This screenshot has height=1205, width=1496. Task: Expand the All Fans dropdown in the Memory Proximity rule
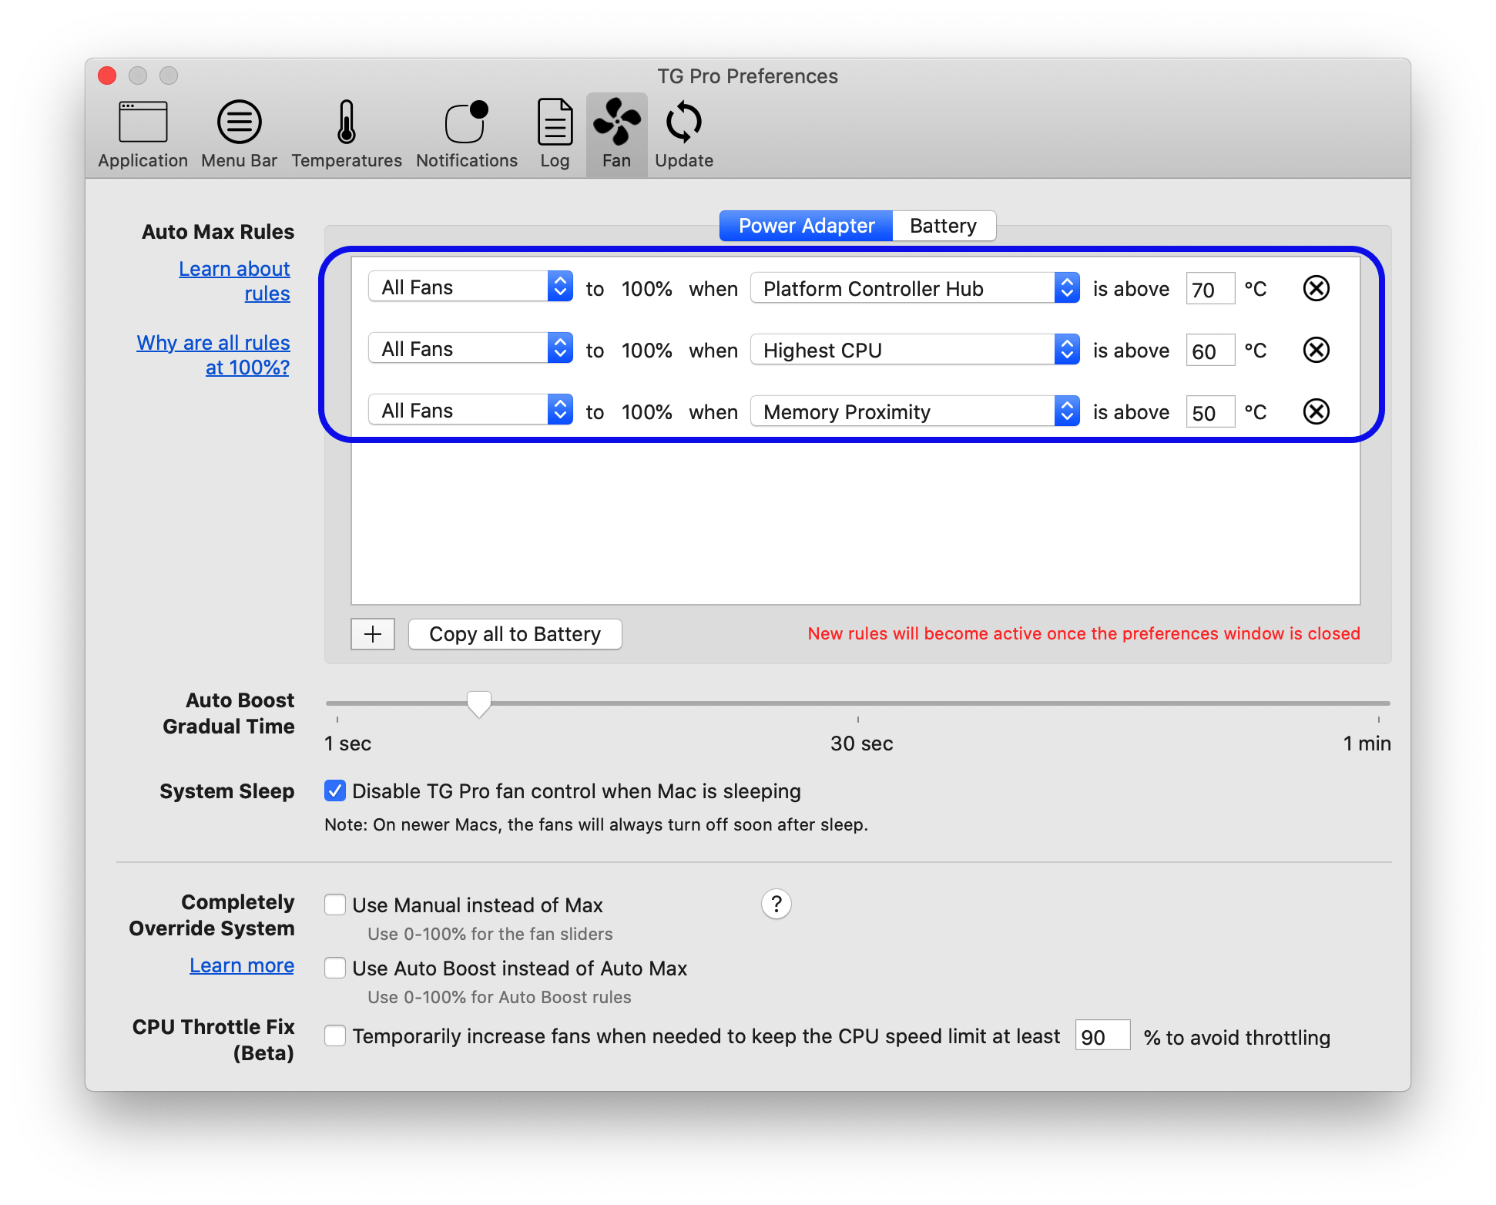click(x=470, y=411)
